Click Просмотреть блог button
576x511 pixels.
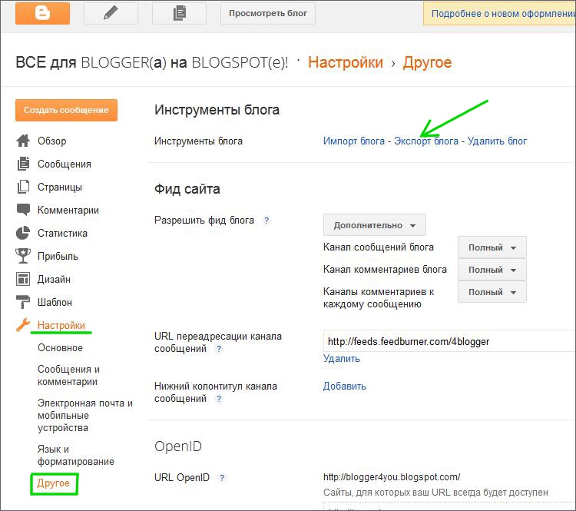268,13
